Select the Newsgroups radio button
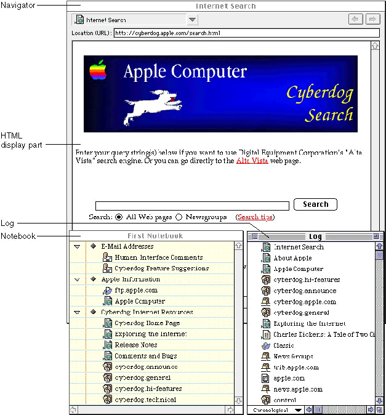The image size is (386, 415). (179, 217)
